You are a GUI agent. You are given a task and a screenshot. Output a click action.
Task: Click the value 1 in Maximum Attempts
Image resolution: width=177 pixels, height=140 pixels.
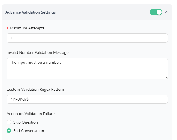11,38
